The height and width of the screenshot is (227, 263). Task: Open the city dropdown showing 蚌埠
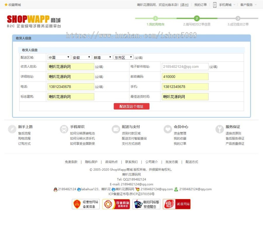click(x=103, y=57)
